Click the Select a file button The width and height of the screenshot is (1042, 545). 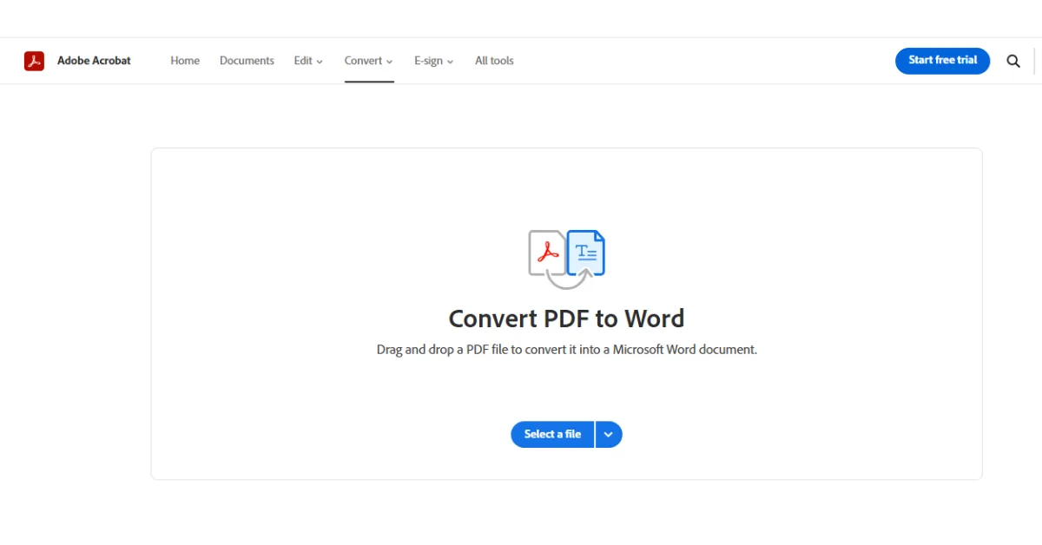tap(552, 434)
